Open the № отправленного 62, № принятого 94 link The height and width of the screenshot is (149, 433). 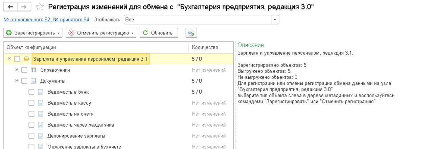point(46,20)
